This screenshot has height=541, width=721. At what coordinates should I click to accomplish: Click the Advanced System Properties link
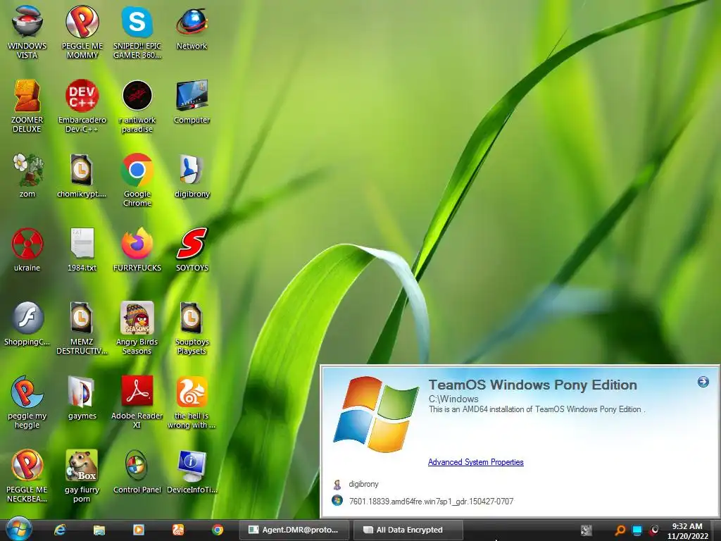[475, 462]
